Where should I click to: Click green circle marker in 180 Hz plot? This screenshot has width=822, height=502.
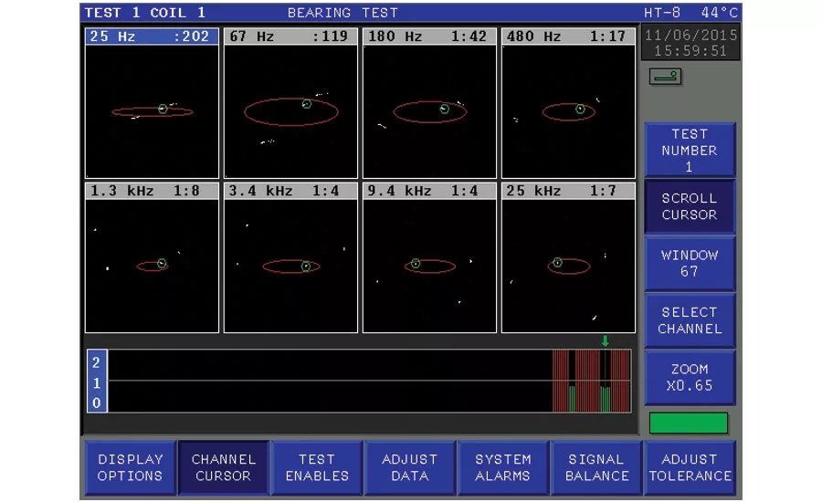coord(445,109)
